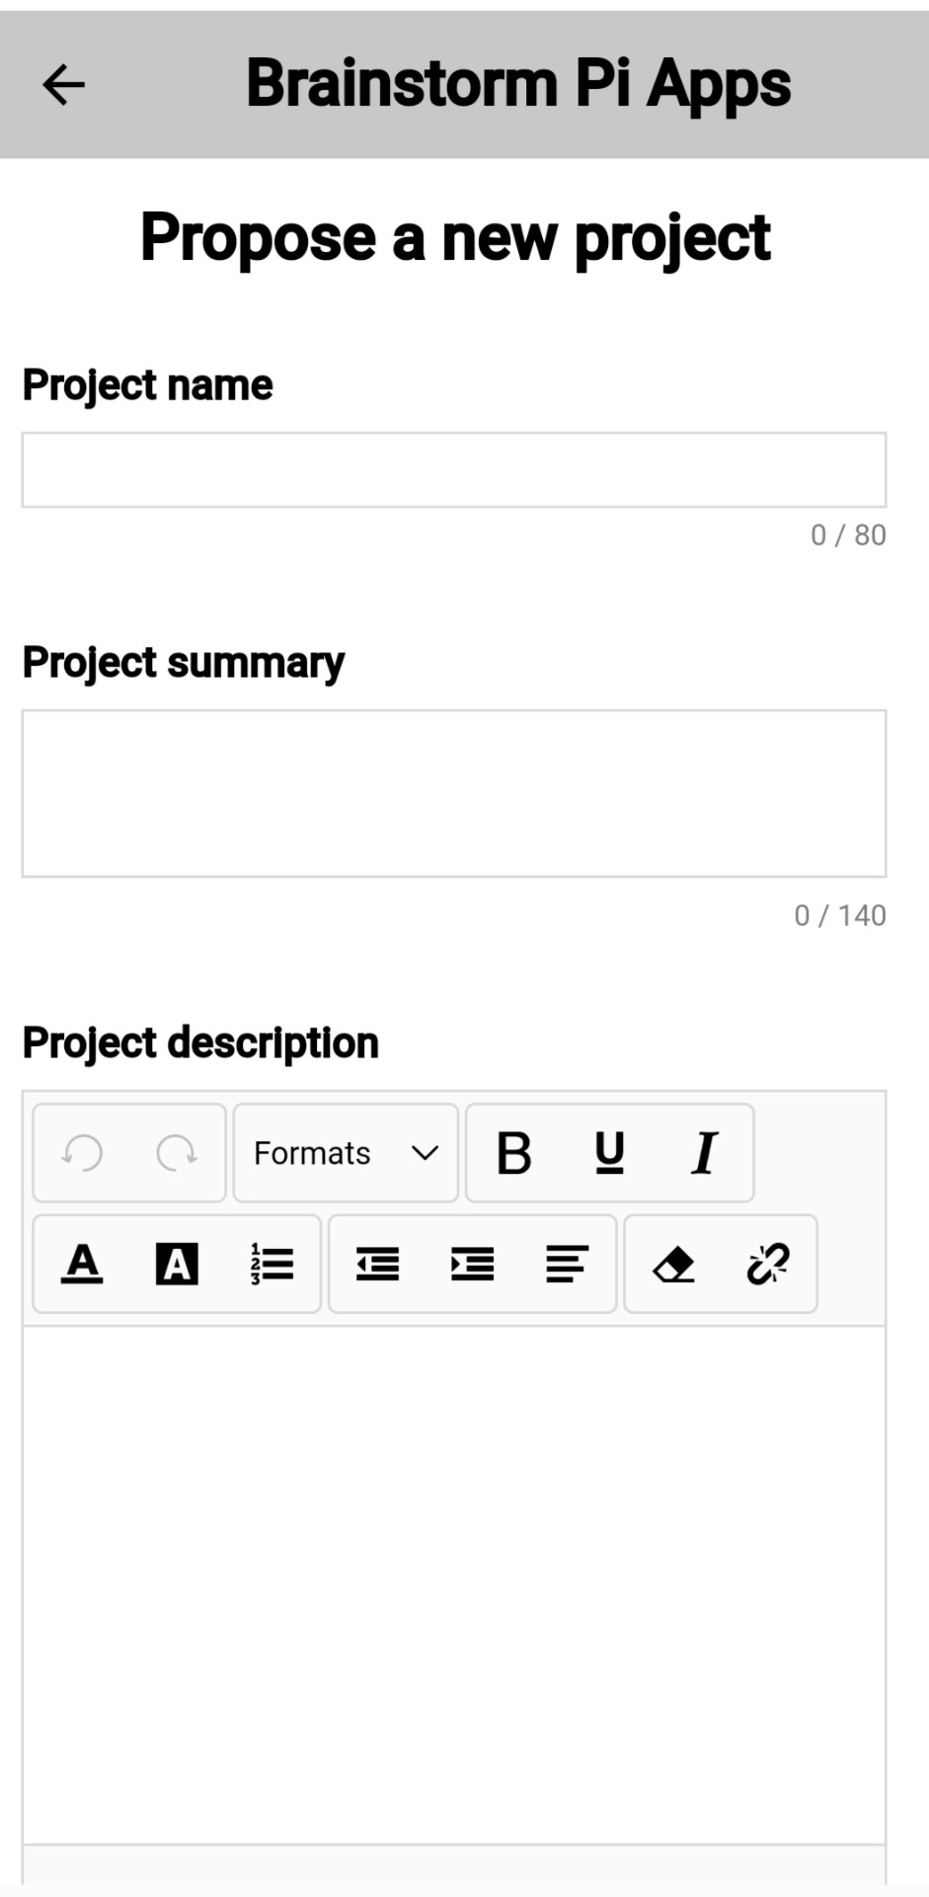
Task: Decrease indent of the text
Action: 377,1264
